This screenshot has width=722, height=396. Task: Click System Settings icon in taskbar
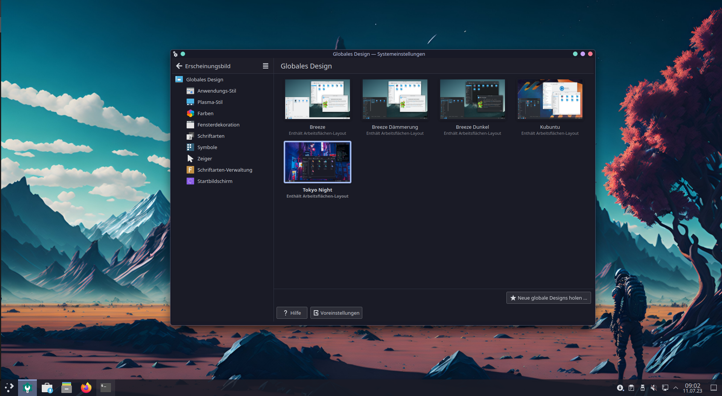[27, 387]
